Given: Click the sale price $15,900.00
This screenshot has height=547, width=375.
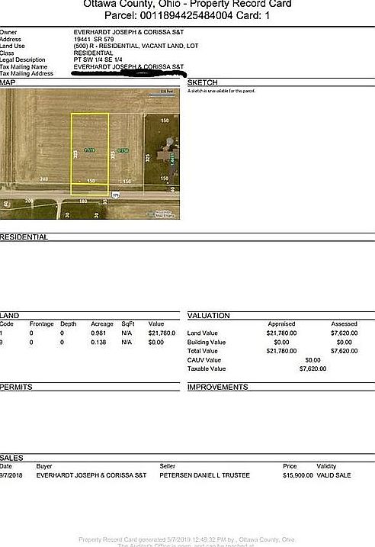Looking at the screenshot, I should coord(297,475).
